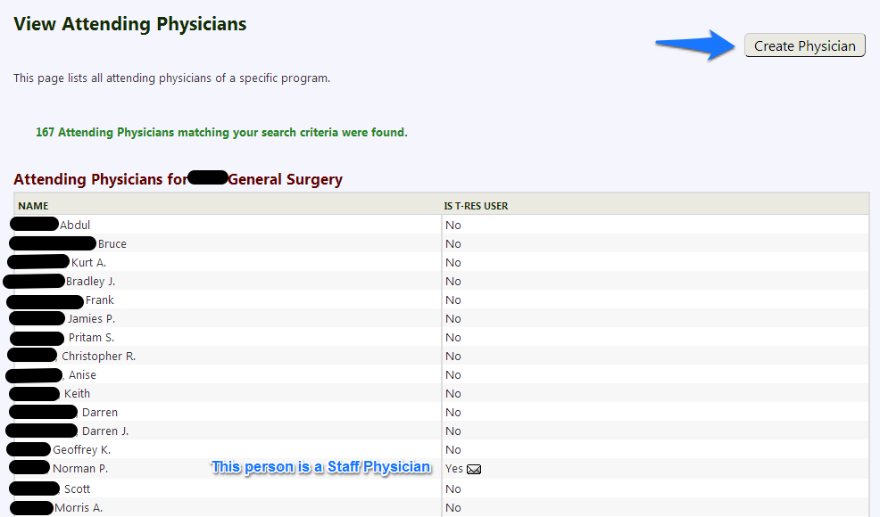The height and width of the screenshot is (517, 880).
Task: Click the Pritam S. name
Action: 91,338
